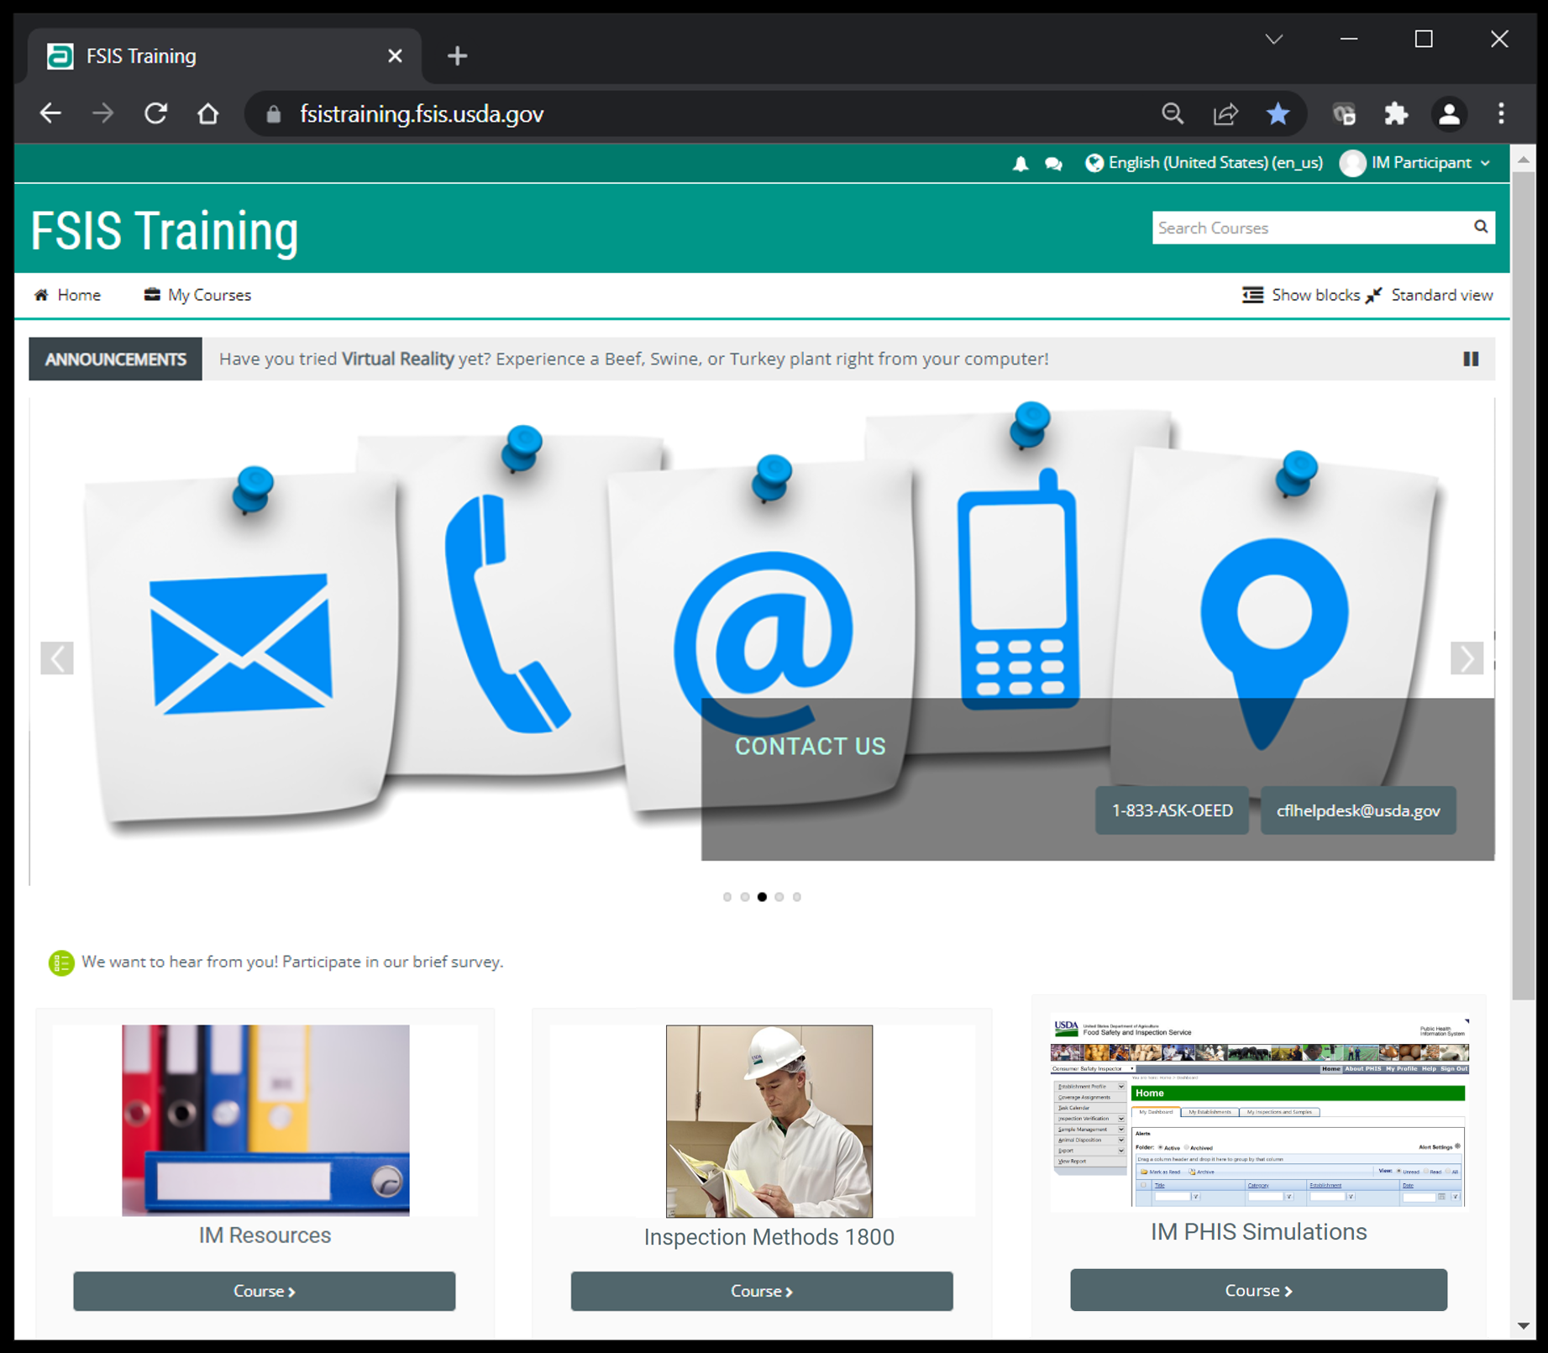Open the green survey icon

tap(61, 962)
